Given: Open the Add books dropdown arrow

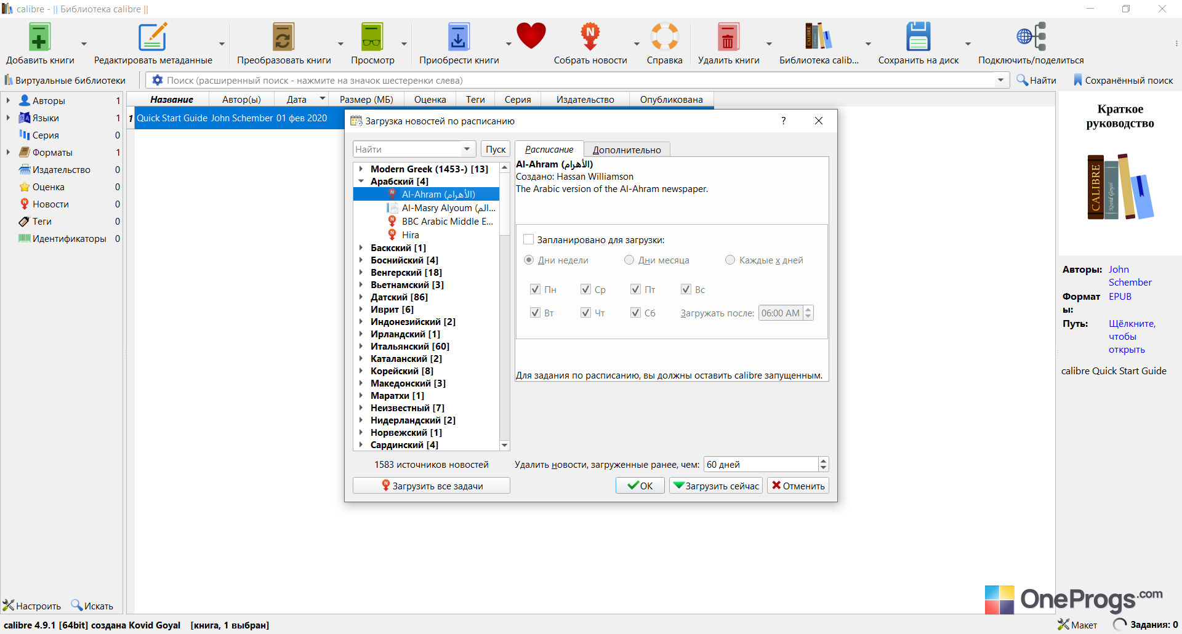Looking at the screenshot, I should pyautogui.click(x=84, y=44).
